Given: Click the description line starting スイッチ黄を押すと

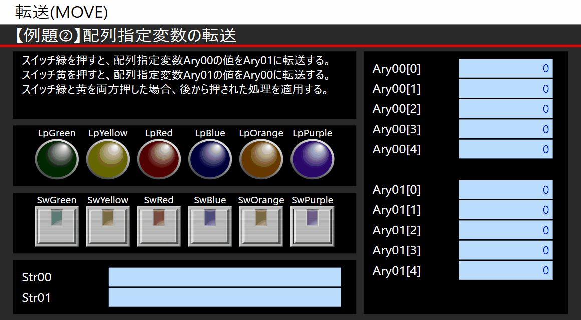Looking at the screenshot, I should click(176, 75).
